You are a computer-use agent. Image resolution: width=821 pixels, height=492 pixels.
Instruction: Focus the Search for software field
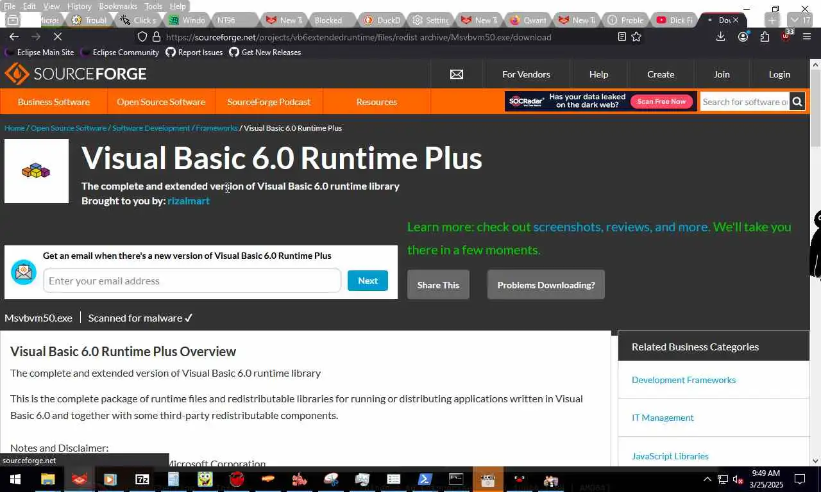745,101
